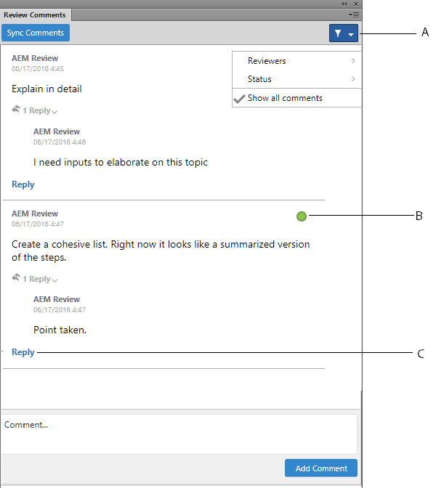Click Reply link below "Point taken."
Screen dimensions: 444x488
point(23,352)
